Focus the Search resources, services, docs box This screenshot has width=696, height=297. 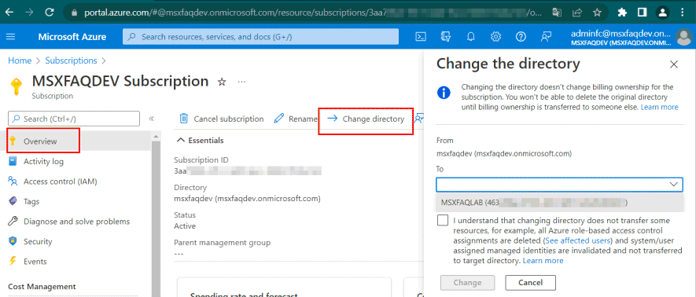tap(260, 37)
